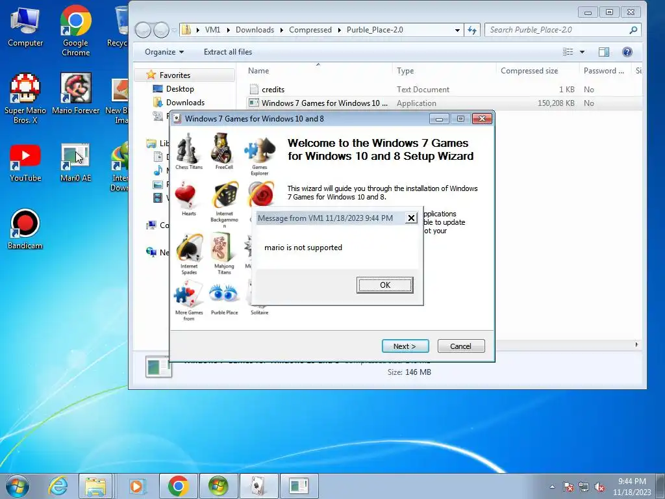The height and width of the screenshot is (499, 665).
Task: Click the setup installer taskbar button
Action: pyautogui.click(x=299, y=486)
